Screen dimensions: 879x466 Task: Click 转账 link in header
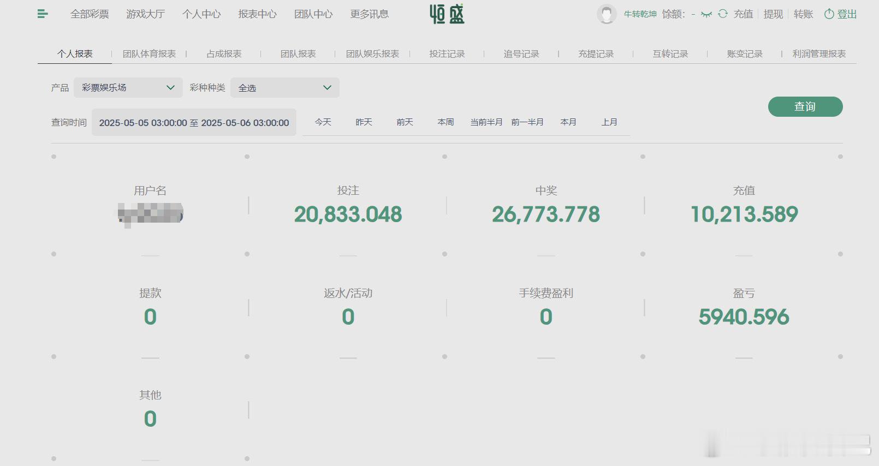tap(803, 14)
